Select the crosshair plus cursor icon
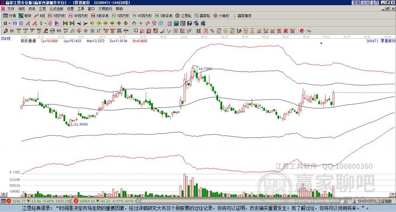396x212 pixels. tap(141, 24)
